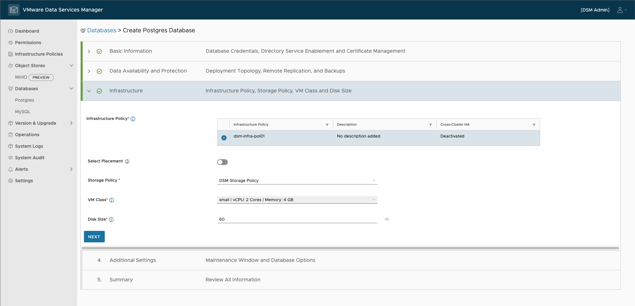Open Infrastructure Policies in the sidebar
Viewport: 635px width, 306px height.
39,54
